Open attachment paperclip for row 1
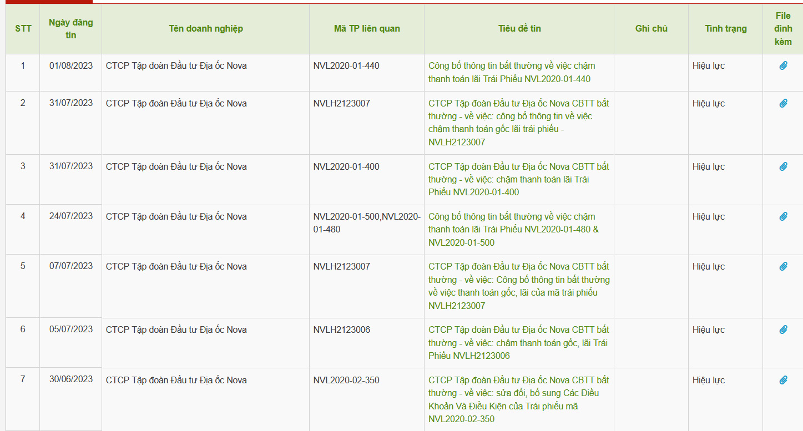The height and width of the screenshot is (431, 803). 783,66
